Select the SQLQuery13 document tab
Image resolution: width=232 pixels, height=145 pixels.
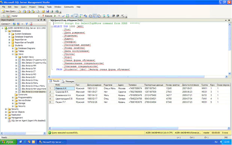67,20
